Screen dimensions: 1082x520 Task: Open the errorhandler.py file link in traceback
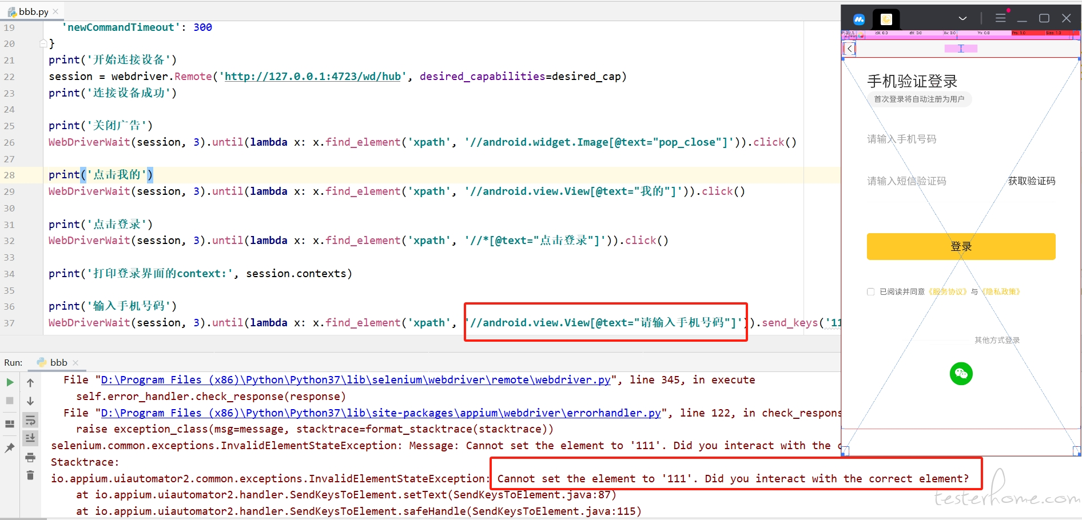pos(381,413)
